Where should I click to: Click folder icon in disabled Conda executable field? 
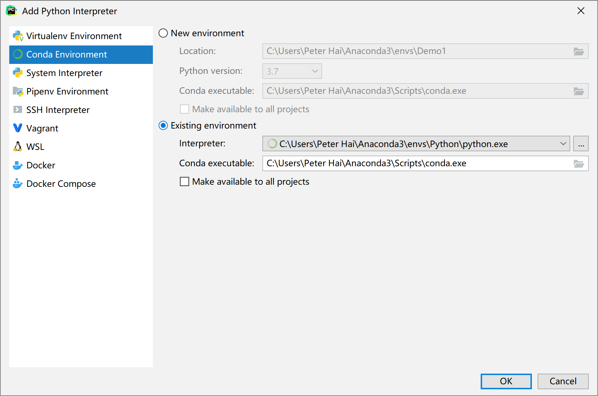tap(579, 91)
